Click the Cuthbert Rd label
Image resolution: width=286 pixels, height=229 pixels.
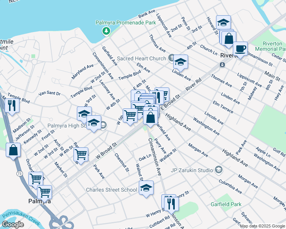click(159, 221)
